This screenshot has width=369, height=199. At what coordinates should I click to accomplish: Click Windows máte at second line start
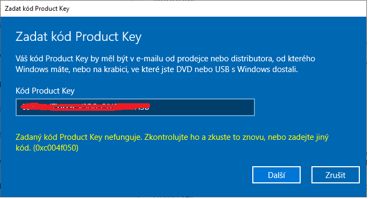(x=42, y=69)
